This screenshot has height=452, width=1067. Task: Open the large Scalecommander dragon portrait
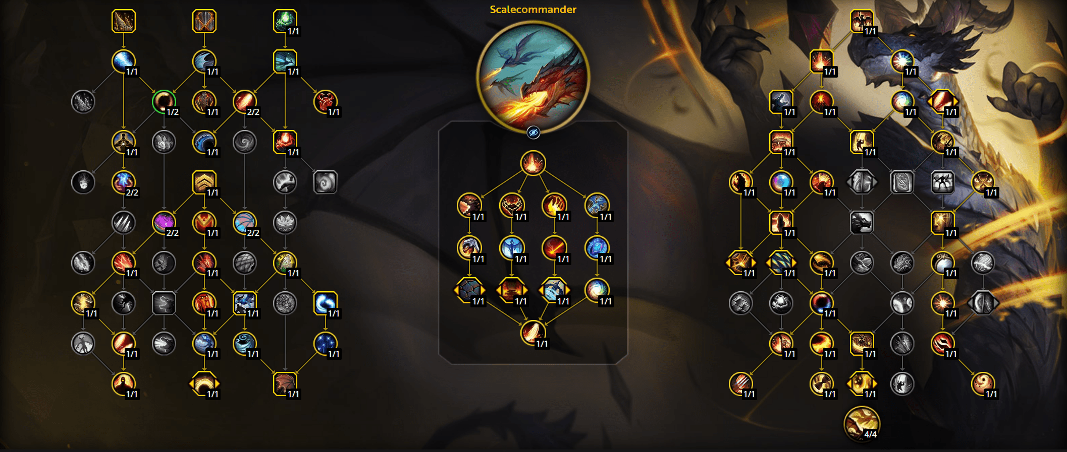pyautogui.click(x=533, y=77)
